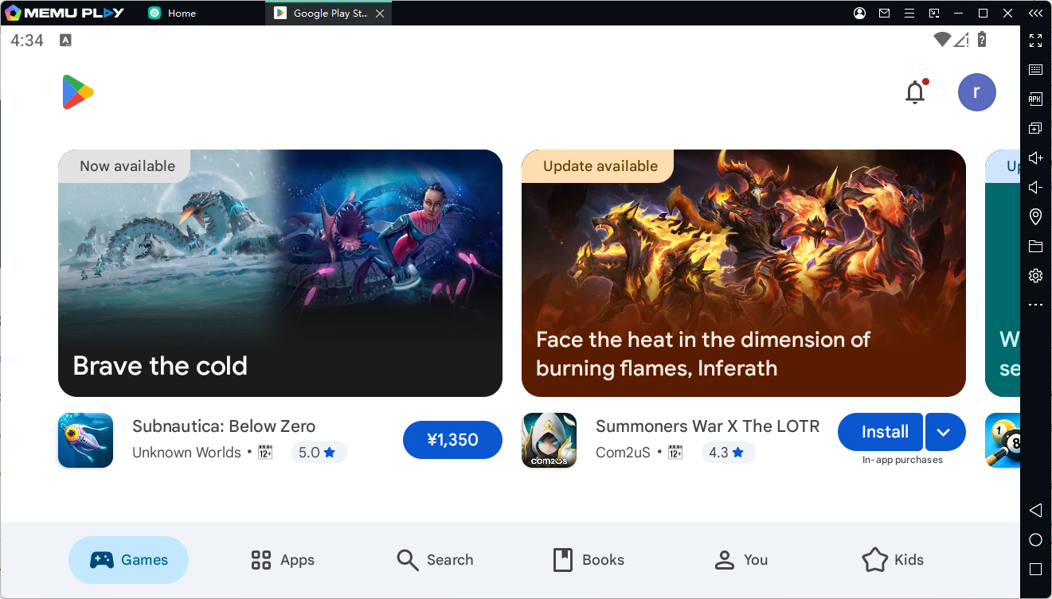Toggle fullscreen mode in sidebar
1052x599 pixels.
(1035, 41)
